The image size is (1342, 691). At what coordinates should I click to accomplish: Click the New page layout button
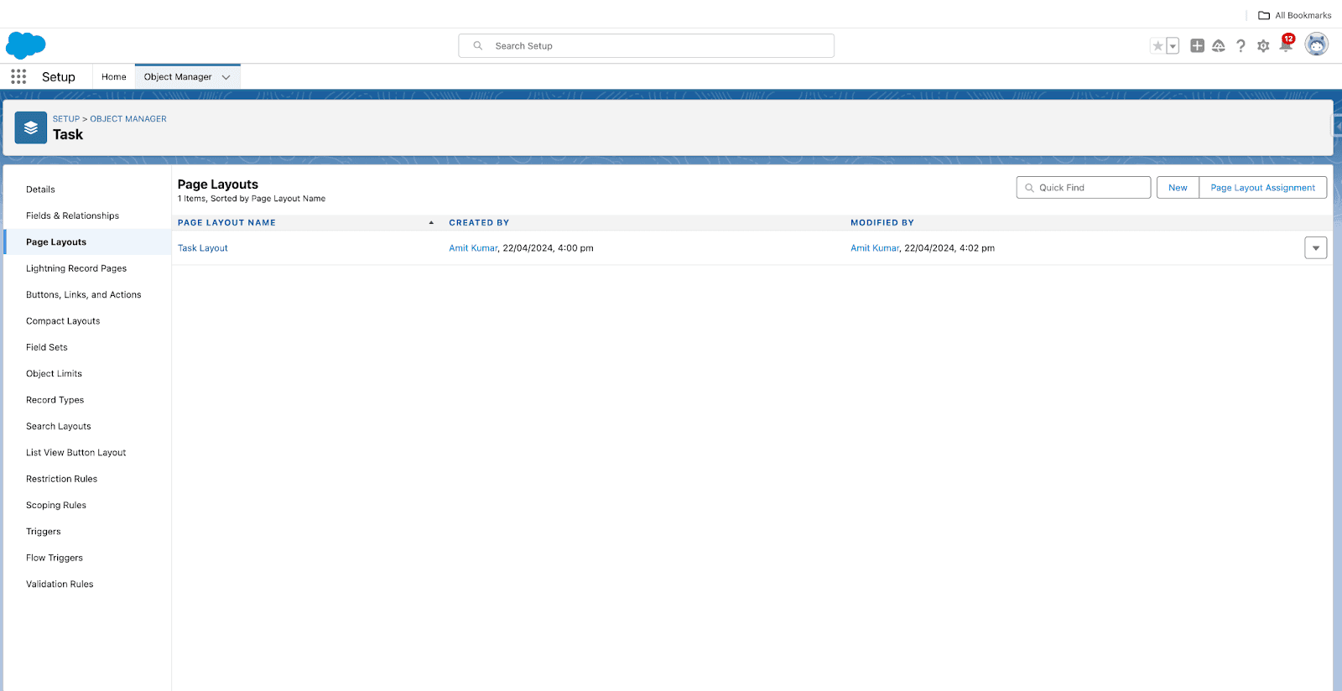[1178, 188]
